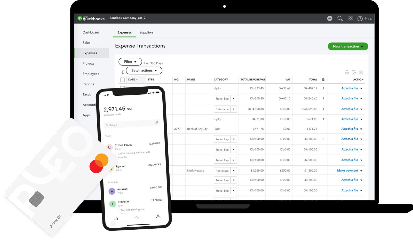
Task: Open settings gear in top header
Action: (350, 19)
